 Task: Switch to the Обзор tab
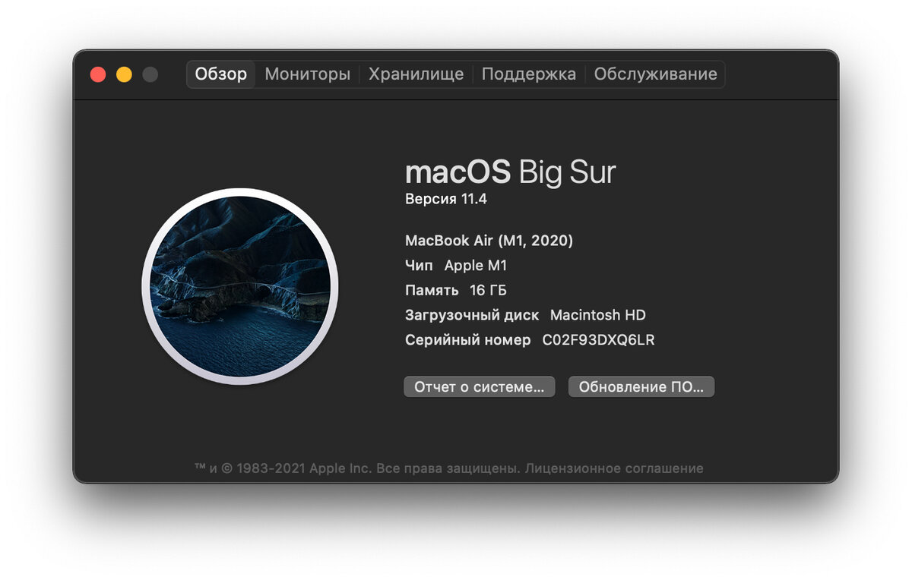tap(221, 74)
